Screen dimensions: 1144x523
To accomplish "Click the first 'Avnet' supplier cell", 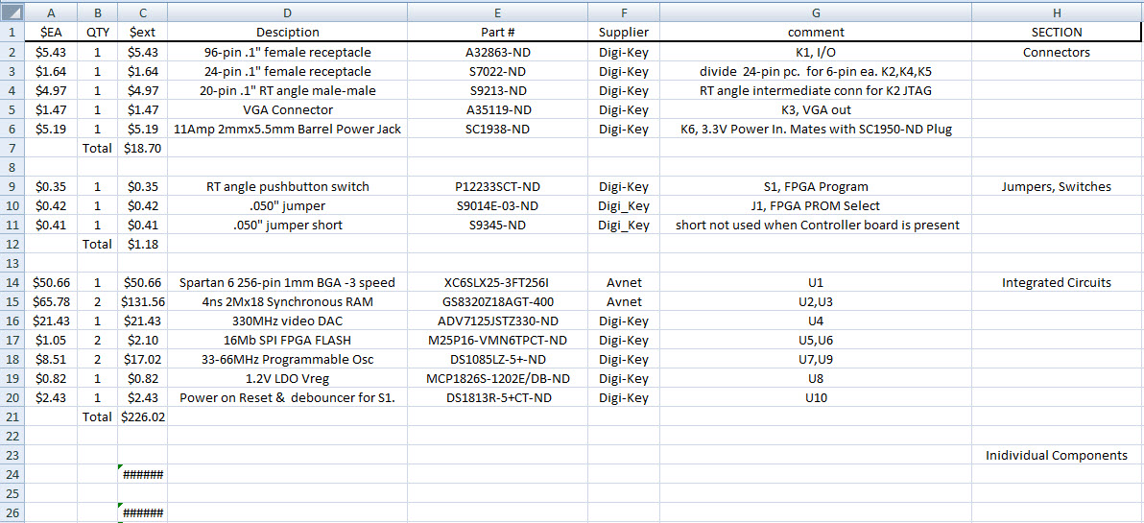I will (623, 282).
